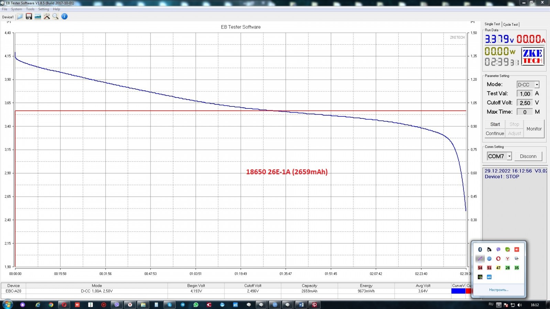This screenshot has width=550, height=309.
Task: Expand the Mode dropdown showing D-CC
Action: (537, 84)
